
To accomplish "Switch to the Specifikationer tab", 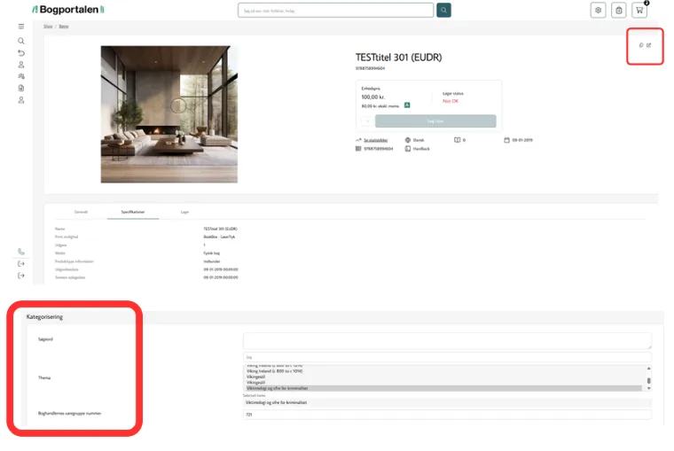I will coord(133,212).
